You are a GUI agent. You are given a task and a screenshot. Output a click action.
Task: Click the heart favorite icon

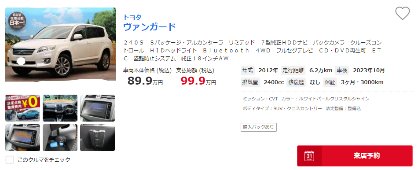[402, 13]
